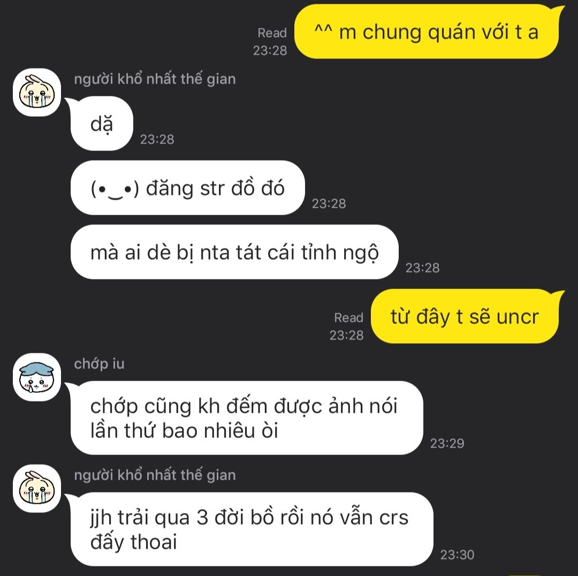Tap the sender name "chớp iu"
Viewport: 578px width, 576px height.
point(99,364)
